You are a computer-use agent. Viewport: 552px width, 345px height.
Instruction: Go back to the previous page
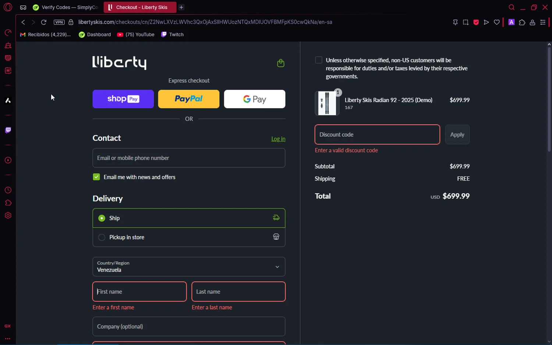pyautogui.click(x=23, y=22)
